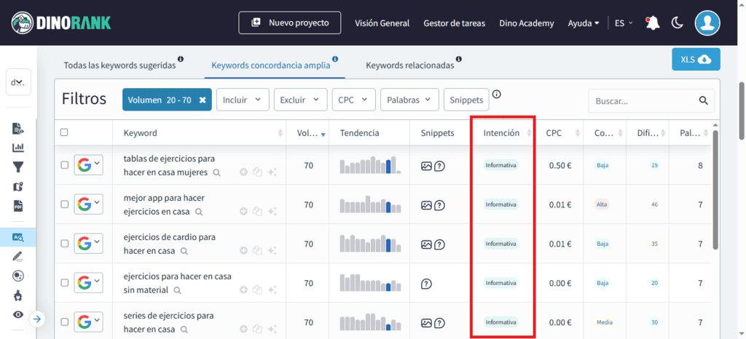
Task: Select Keywords concordancia amplia tab
Action: click(x=271, y=65)
